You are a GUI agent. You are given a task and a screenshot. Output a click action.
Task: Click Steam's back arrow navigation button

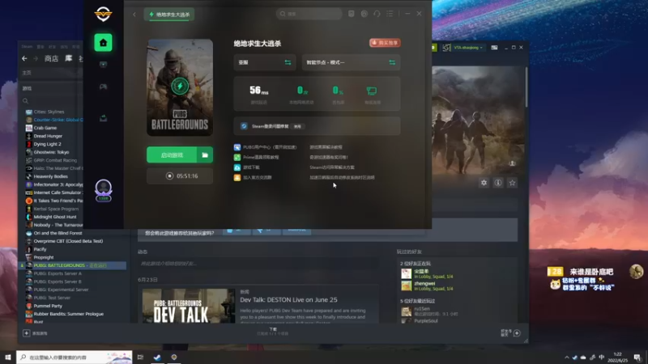pyautogui.click(x=24, y=58)
